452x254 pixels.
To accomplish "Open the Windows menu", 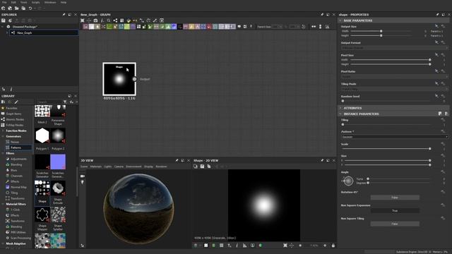I will 50,2.
